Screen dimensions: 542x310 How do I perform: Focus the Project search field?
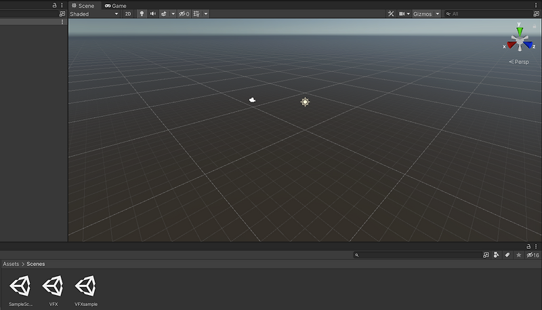click(x=418, y=255)
